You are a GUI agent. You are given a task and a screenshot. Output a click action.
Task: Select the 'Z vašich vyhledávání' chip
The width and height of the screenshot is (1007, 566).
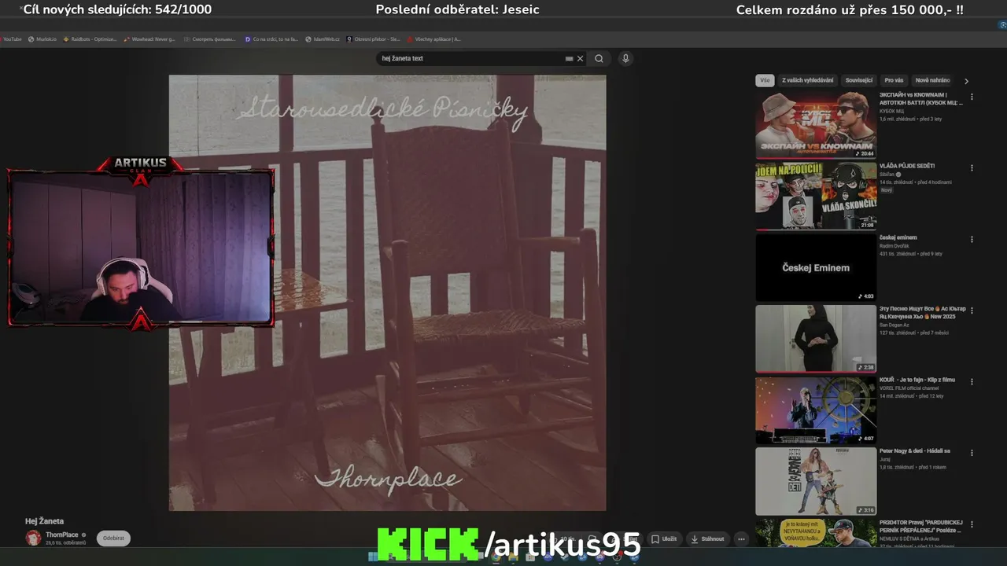coord(807,80)
